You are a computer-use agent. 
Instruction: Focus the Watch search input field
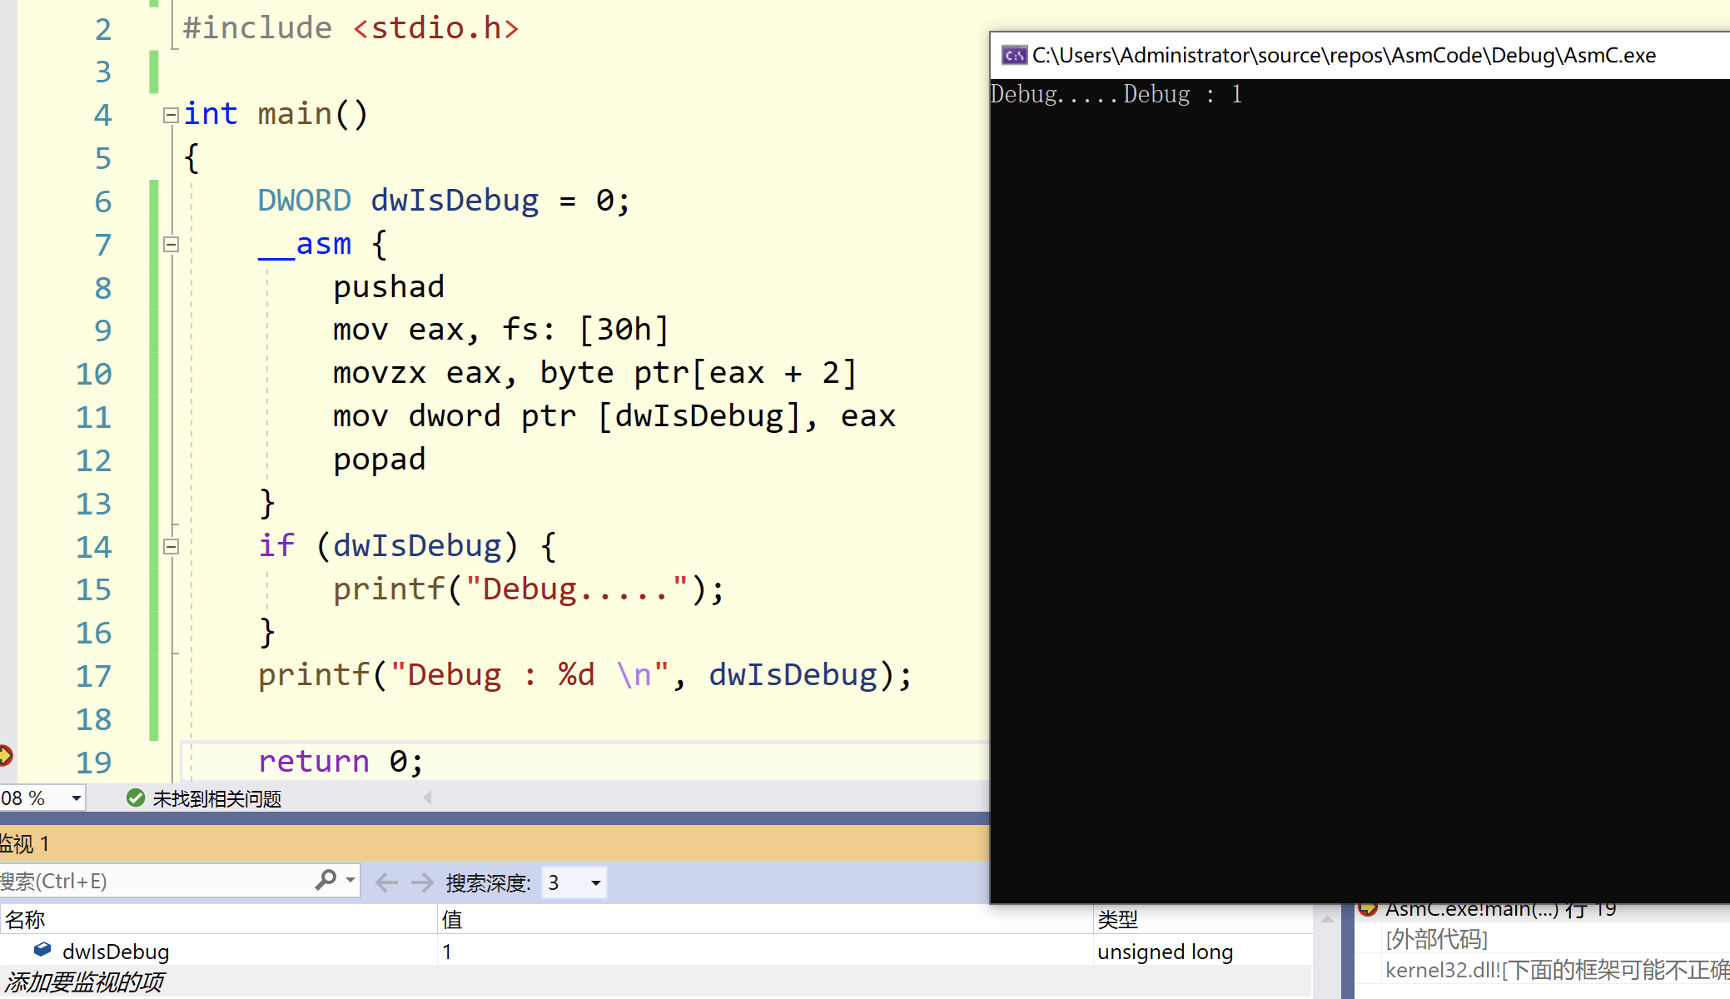pyautogui.click(x=154, y=881)
